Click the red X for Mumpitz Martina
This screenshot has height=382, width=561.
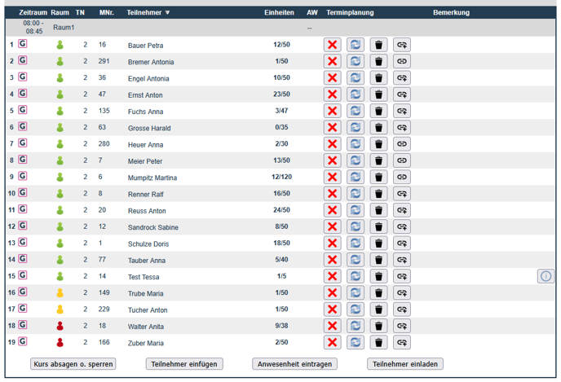(x=332, y=177)
